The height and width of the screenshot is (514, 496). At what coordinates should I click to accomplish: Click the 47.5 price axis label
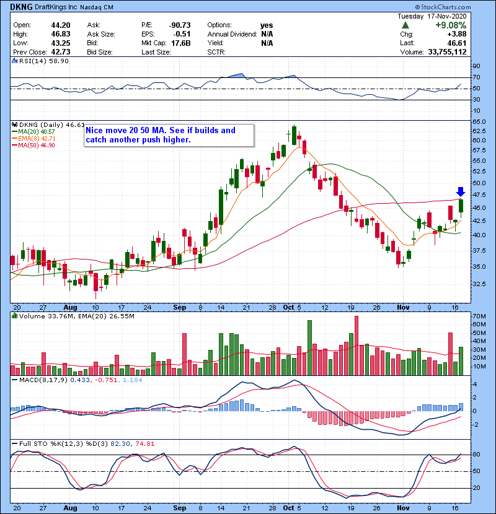point(479,195)
